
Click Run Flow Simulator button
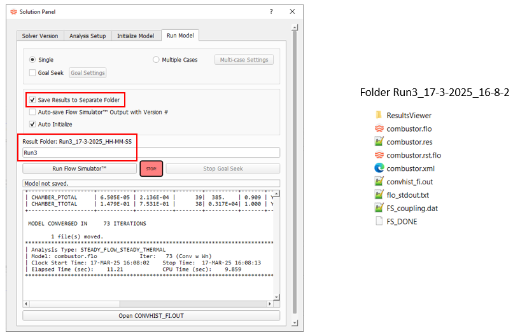(x=80, y=168)
